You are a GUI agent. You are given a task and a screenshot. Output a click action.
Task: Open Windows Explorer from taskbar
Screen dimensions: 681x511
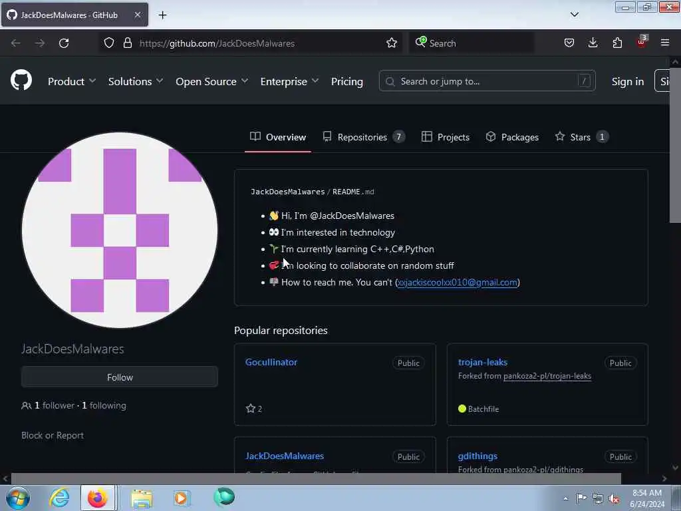[x=142, y=498]
